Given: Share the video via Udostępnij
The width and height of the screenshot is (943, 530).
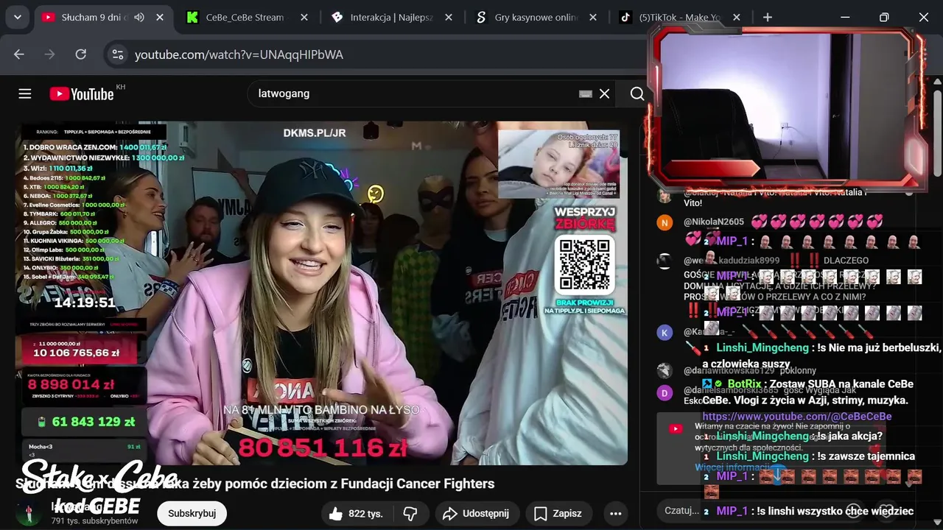Looking at the screenshot, I should [x=477, y=514].
